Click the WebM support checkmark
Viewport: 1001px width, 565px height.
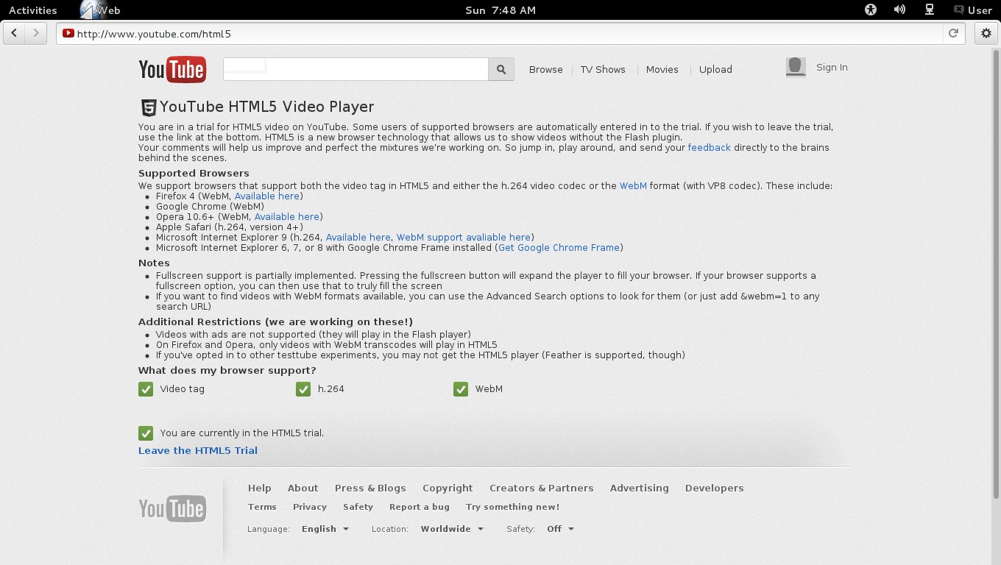pyautogui.click(x=461, y=389)
